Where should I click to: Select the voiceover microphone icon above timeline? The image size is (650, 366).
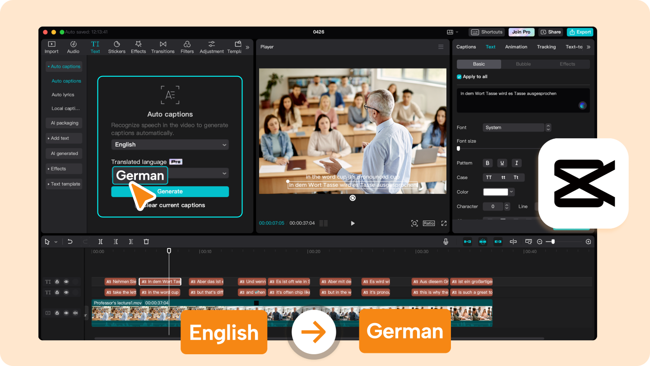pyautogui.click(x=446, y=241)
